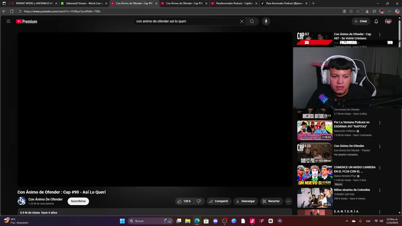Open the Con Ánimo De Ofender channel name link
This screenshot has height=226, width=402.
pyautogui.click(x=45, y=199)
